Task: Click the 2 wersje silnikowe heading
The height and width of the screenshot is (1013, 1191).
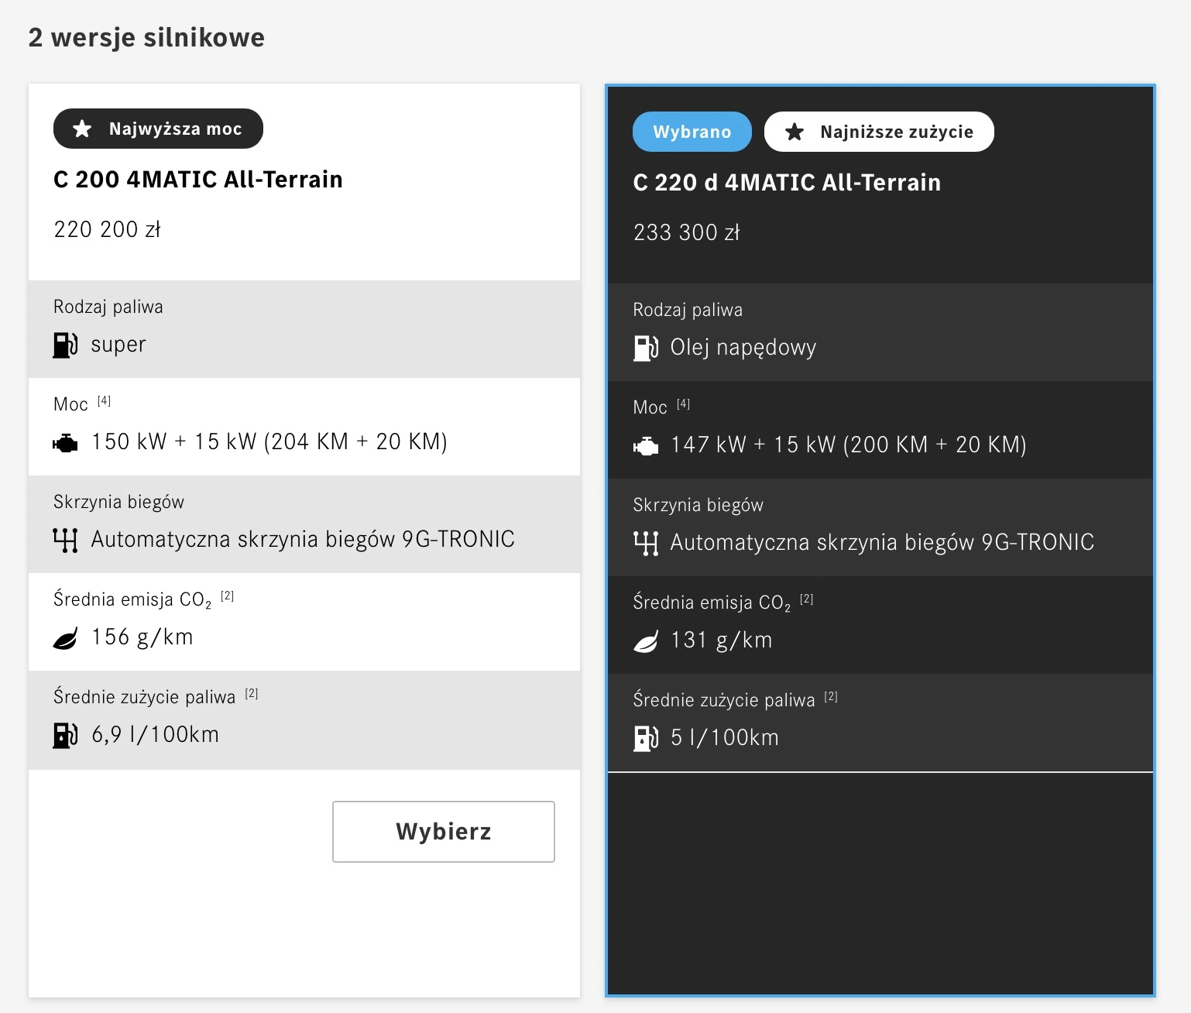Action: tap(146, 37)
